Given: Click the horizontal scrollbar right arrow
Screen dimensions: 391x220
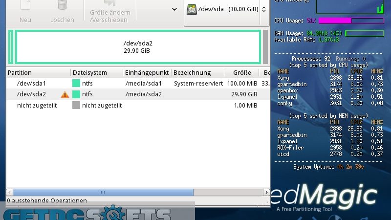Looking at the screenshot, I should (266, 192).
